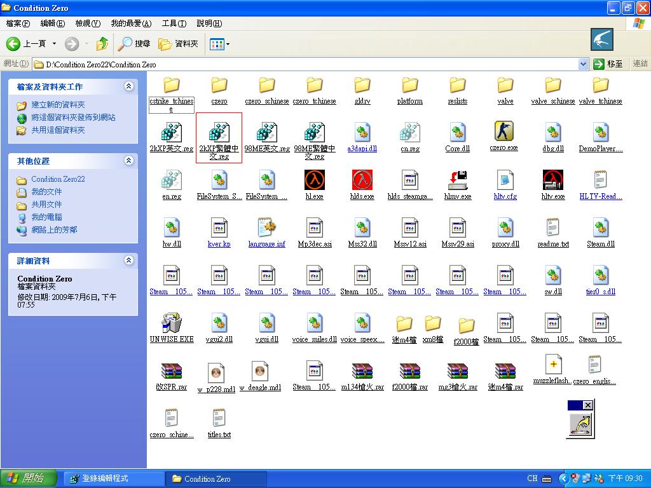Open 我的文件 from other places
Viewport: 651px width, 488px height.
[x=47, y=192]
